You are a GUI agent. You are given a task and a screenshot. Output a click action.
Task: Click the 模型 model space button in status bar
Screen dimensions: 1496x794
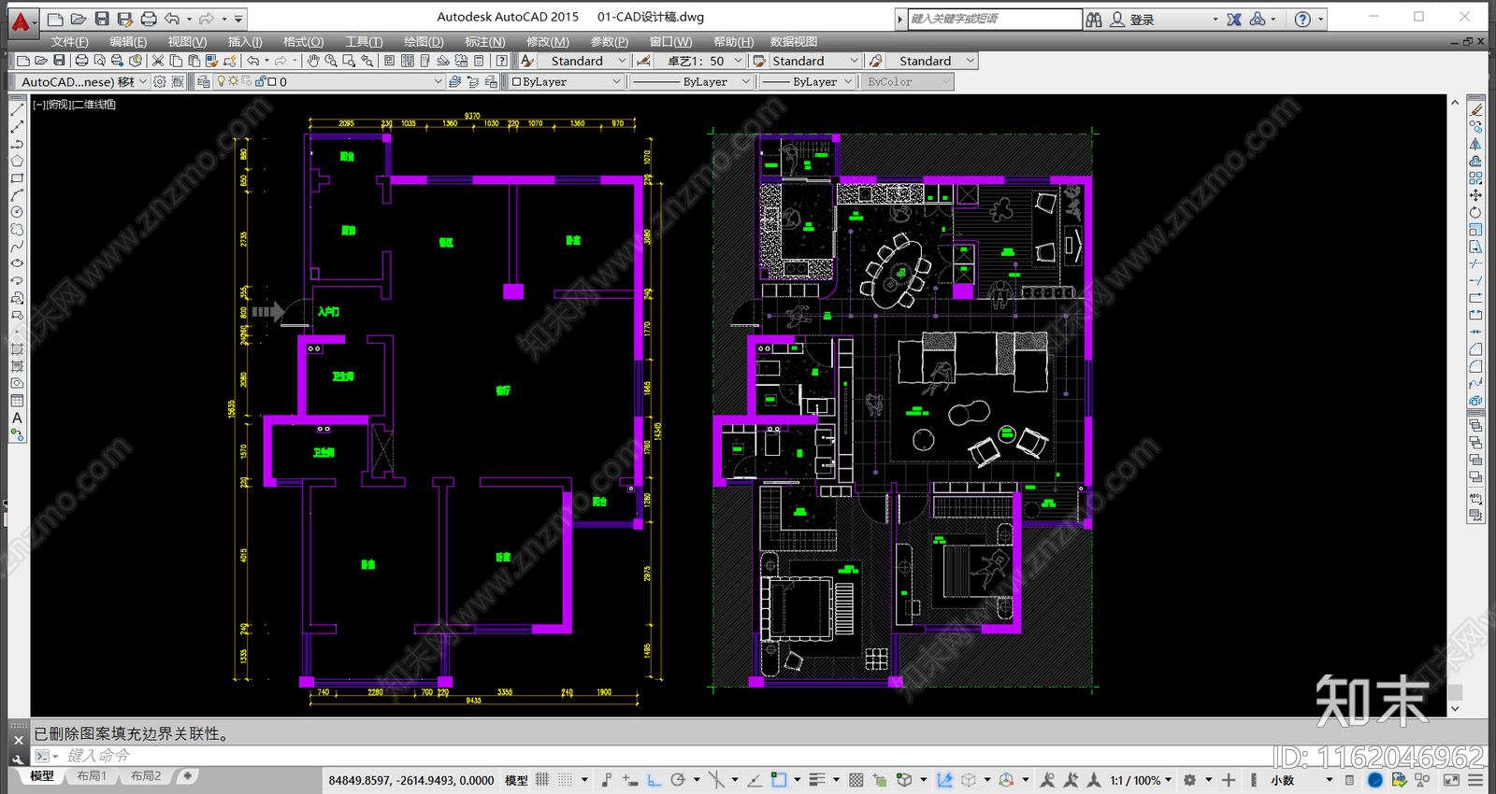(x=516, y=780)
